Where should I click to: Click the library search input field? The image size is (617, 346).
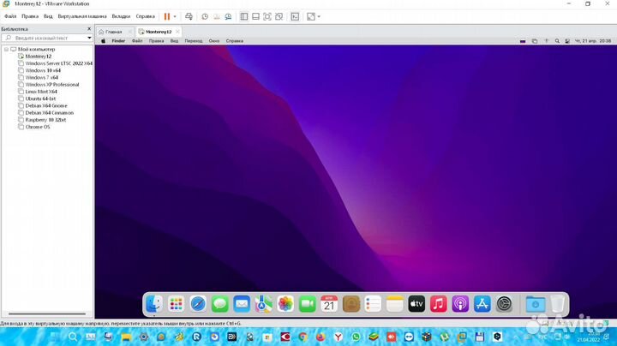pyautogui.click(x=47, y=39)
